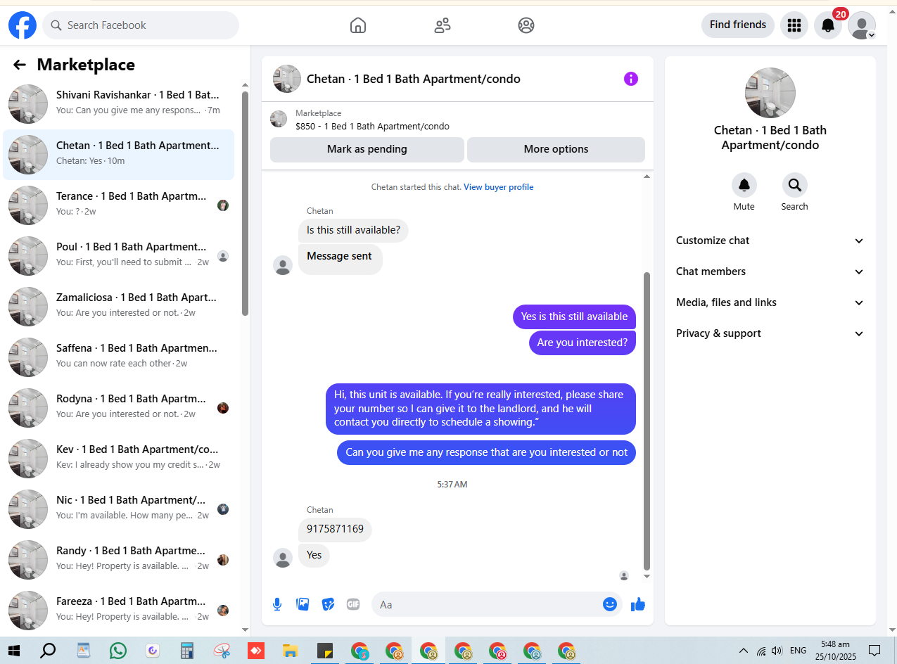Expand the Privacy & support section
897x664 pixels.
click(770, 333)
